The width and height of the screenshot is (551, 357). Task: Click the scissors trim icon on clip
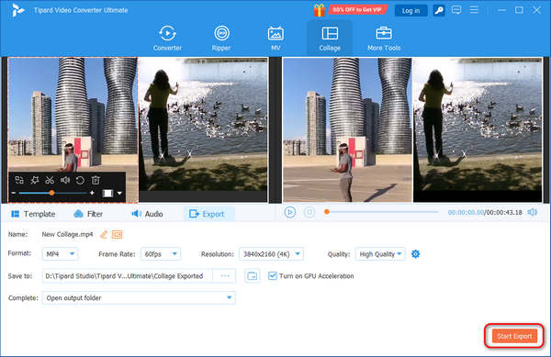pyautogui.click(x=50, y=180)
